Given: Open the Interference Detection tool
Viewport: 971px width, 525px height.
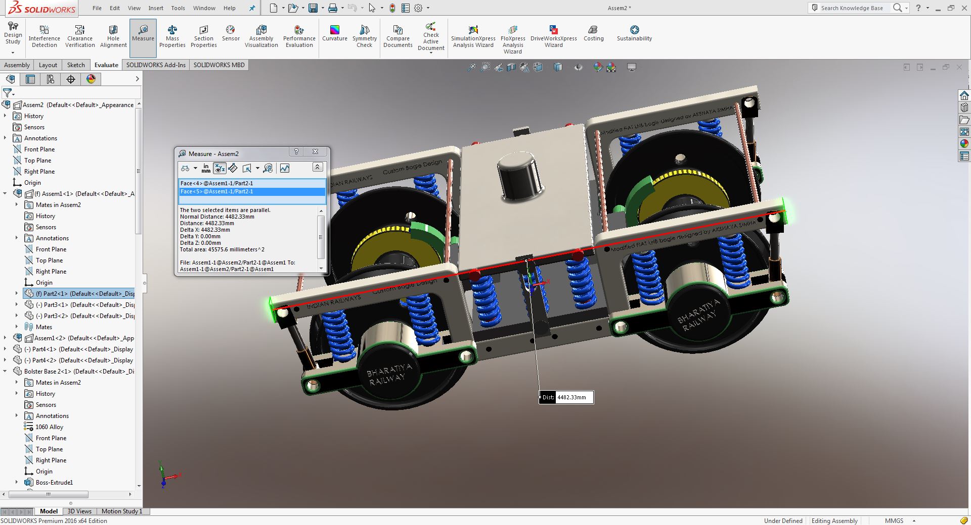Looking at the screenshot, I should [44, 36].
